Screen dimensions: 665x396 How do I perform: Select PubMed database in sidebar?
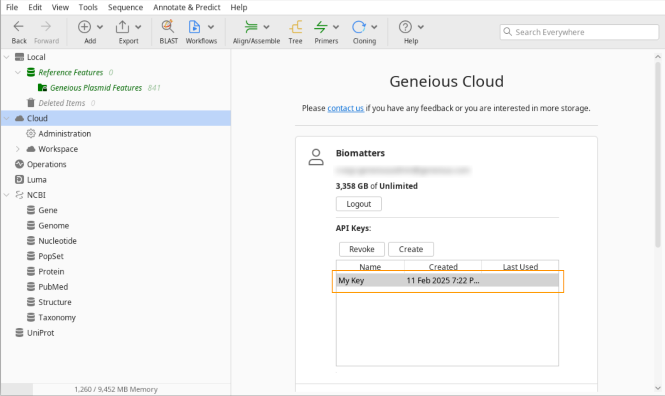click(x=53, y=287)
